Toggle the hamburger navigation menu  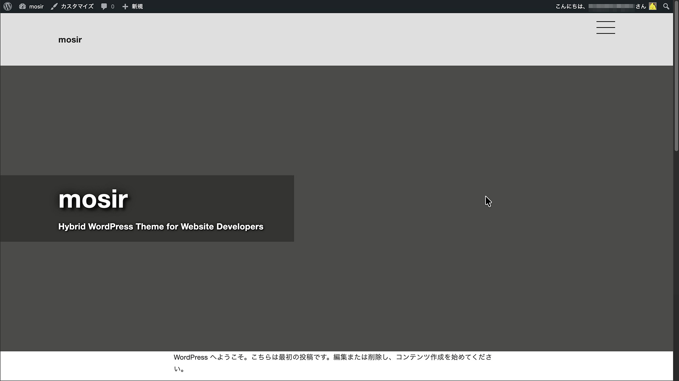(x=605, y=28)
